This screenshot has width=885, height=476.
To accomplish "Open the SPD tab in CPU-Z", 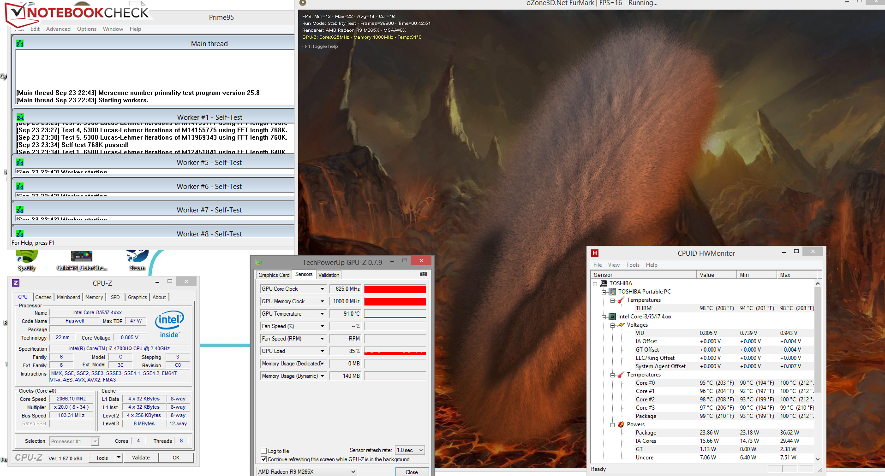I will [x=115, y=297].
